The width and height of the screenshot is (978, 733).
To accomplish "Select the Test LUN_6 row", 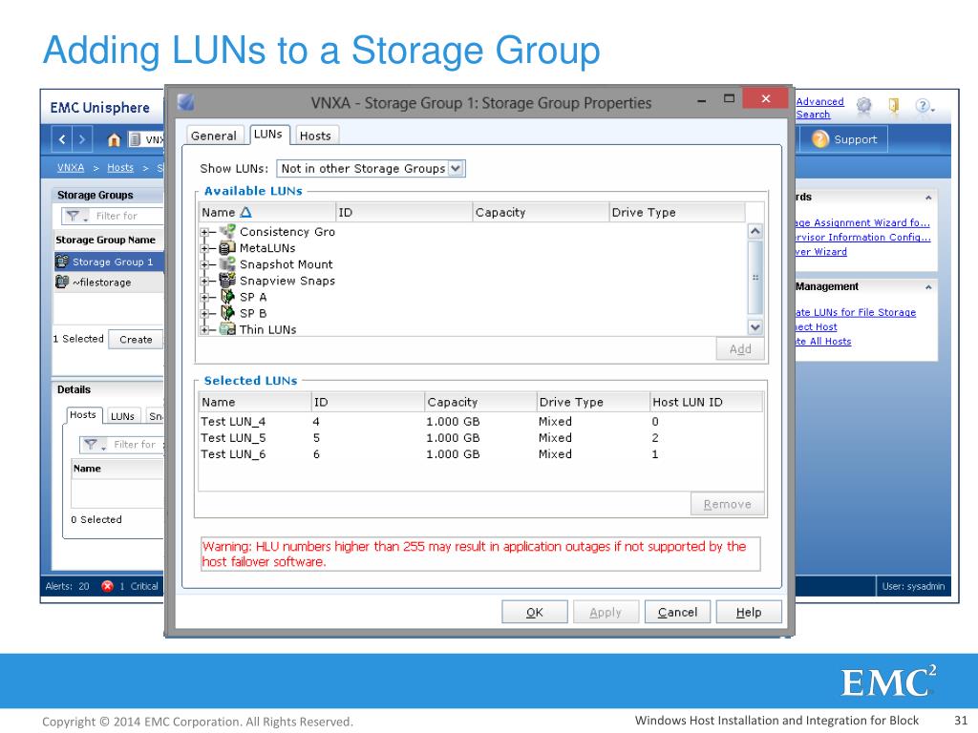I will (480, 453).
